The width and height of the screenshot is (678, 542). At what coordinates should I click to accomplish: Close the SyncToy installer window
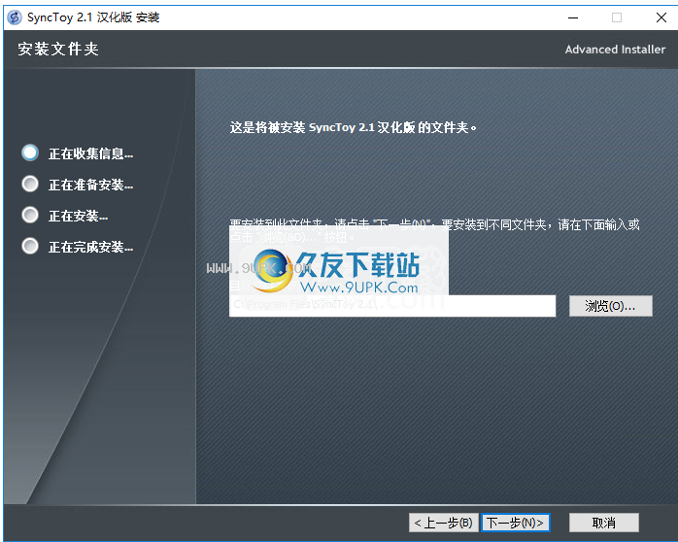661,17
